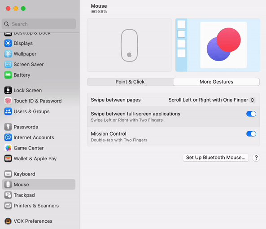Click the green Battery icon
The height and width of the screenshot is (229, 266).
pos(8,75)
